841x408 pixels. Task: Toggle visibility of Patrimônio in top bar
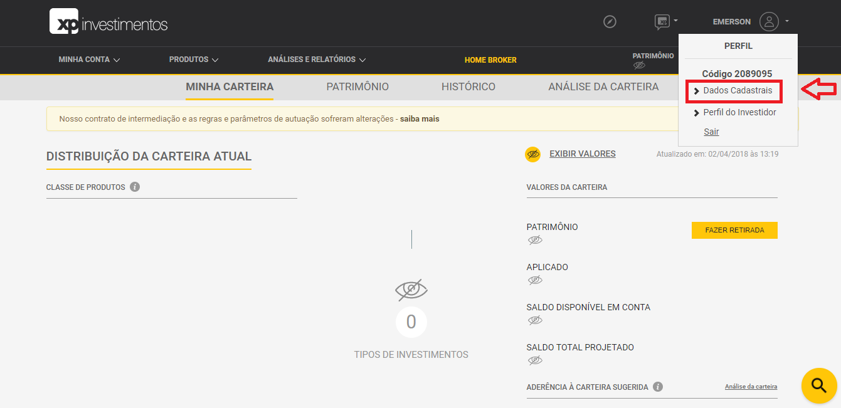point(639,65)
